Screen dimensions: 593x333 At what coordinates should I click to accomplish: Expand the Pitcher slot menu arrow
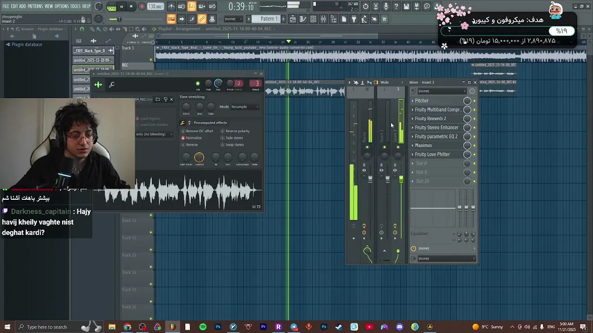tap(413, 101)
